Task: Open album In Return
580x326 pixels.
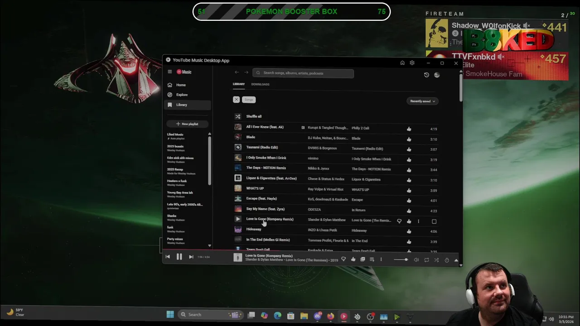Action: 358,210
